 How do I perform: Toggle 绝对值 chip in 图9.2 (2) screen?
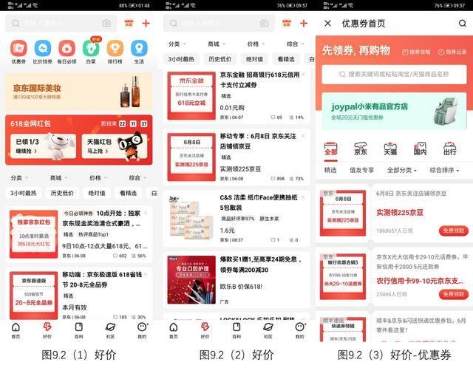(254, 59)
